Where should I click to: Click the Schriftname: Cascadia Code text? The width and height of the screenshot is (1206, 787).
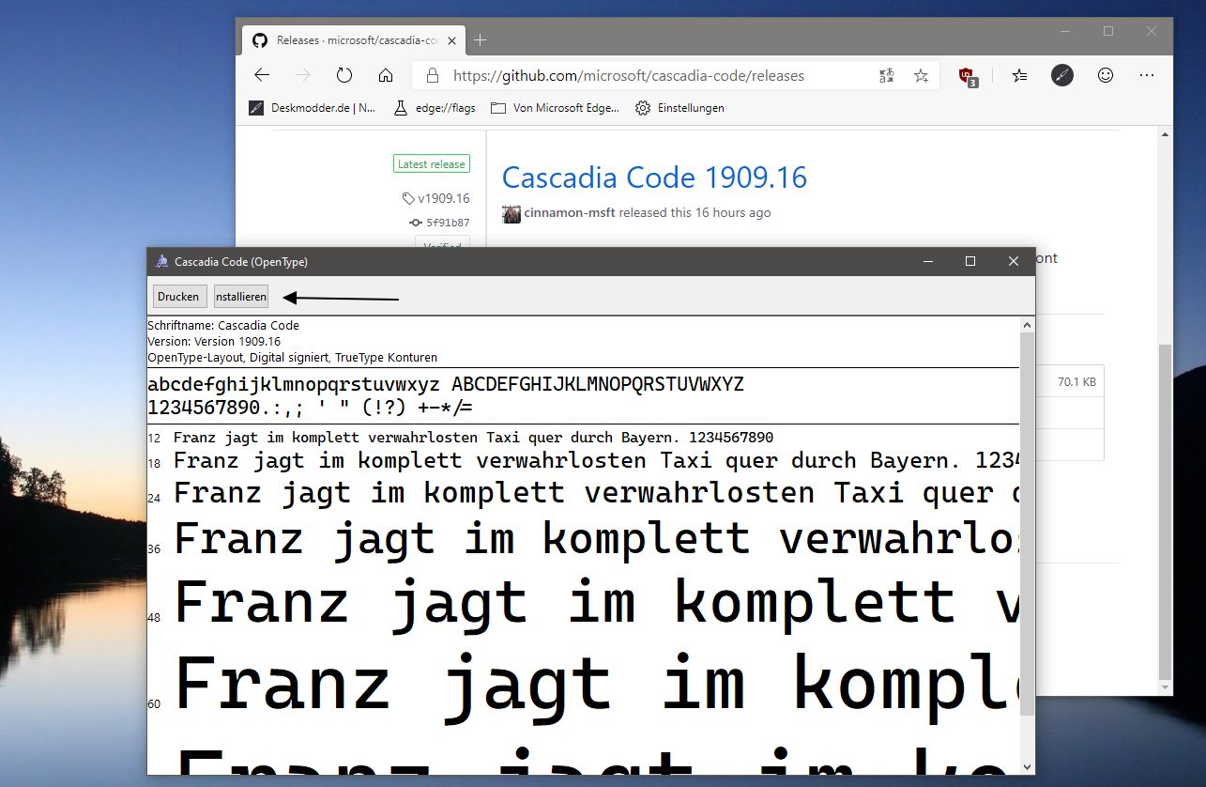coord(223,325)
